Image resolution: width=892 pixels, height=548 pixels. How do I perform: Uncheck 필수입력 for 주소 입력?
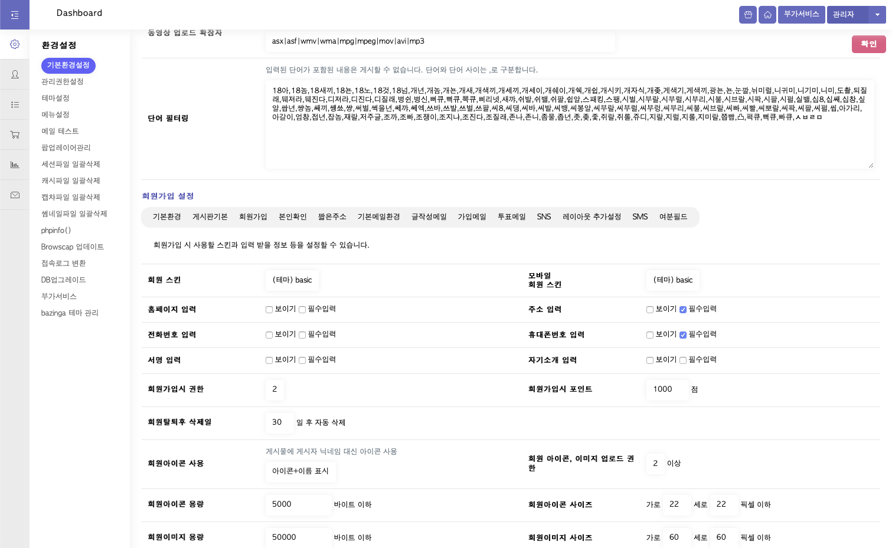(x=683, y=310)
